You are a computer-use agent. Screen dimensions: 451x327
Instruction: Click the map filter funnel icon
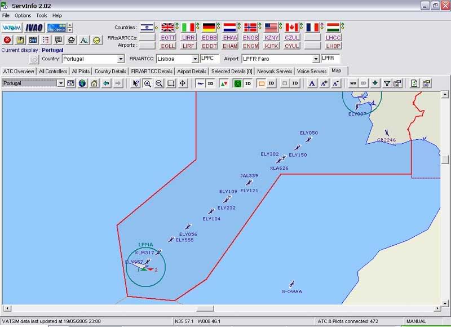387,83
